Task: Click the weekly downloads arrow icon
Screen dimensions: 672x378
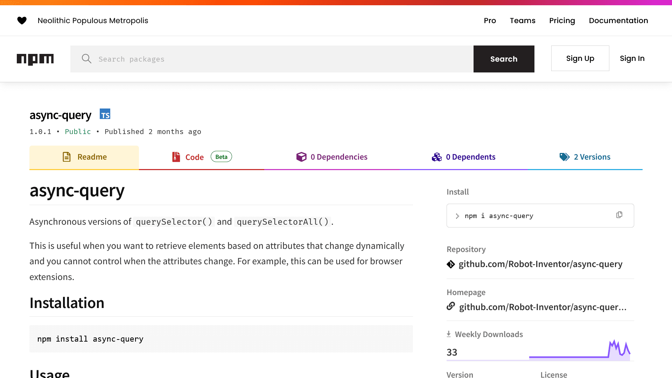Action: (x=449, y=334)
